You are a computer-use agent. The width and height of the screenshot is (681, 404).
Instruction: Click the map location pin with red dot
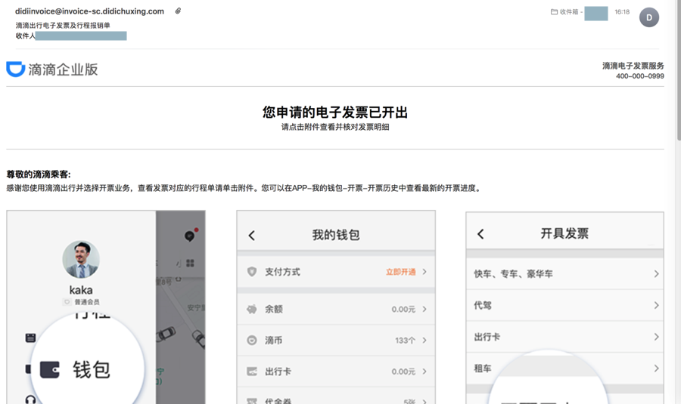click(x=190, y=236)
